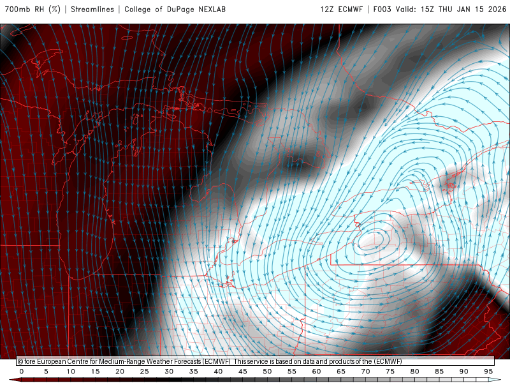This screenshot has width=510, height=383.
Task: Click the "65" label on color scale
Action: pyautogui.click(x=341, y=372)
